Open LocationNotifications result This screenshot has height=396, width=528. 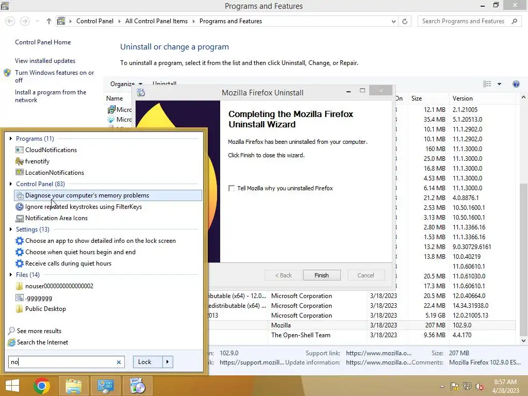[x=108, y=172]
